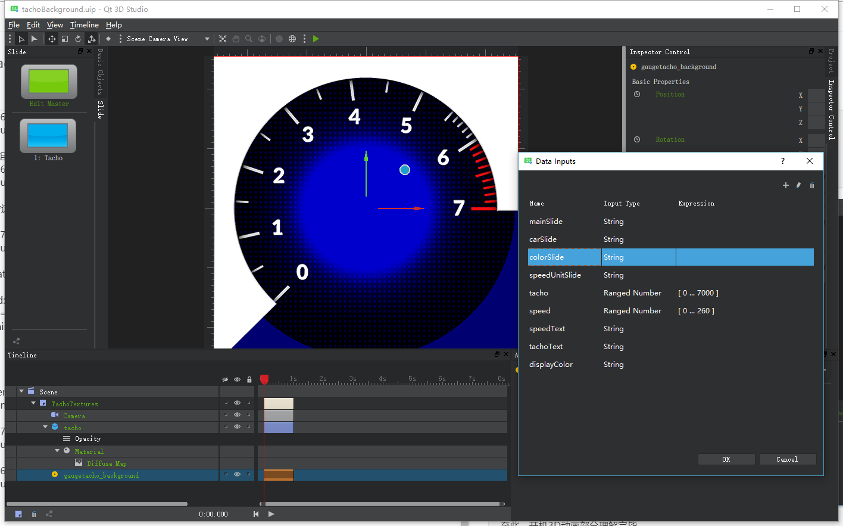Open the Timeline menu
The image size is (843, 526).
(x=84, y=25)
